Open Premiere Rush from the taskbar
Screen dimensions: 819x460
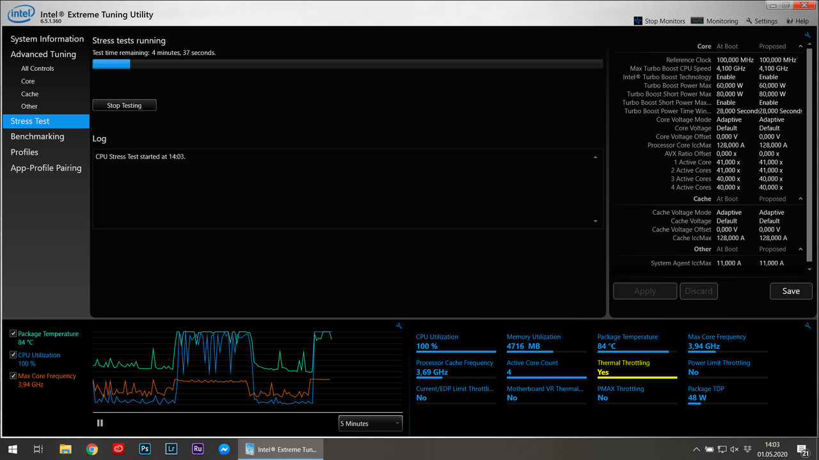tap(198, 448)
